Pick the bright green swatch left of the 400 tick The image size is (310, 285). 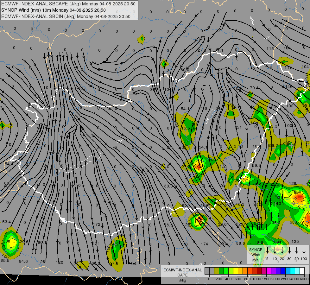226,271
